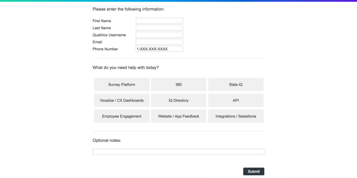Focus the Phone Number field
This screenshot has width=357, height=178.
(159, 49)
